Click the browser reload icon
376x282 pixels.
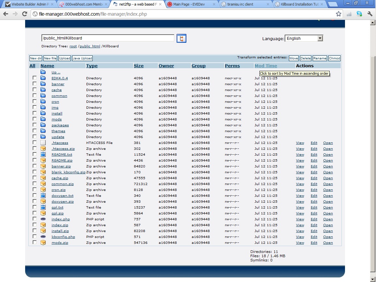coord(24,14)
